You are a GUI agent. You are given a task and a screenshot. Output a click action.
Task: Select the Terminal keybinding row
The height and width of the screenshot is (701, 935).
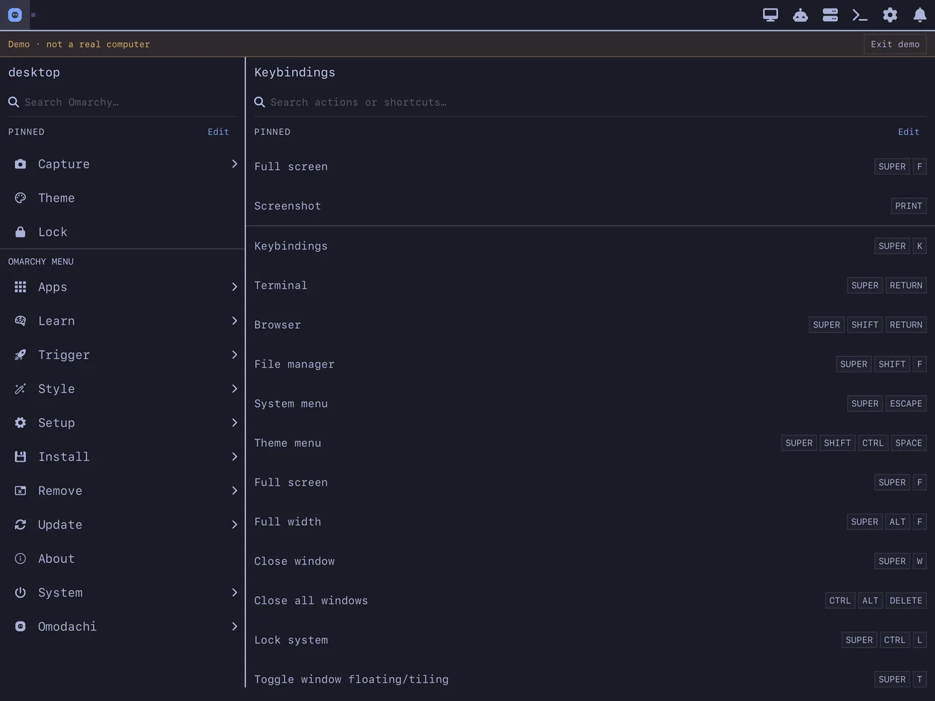pos(590,285)
